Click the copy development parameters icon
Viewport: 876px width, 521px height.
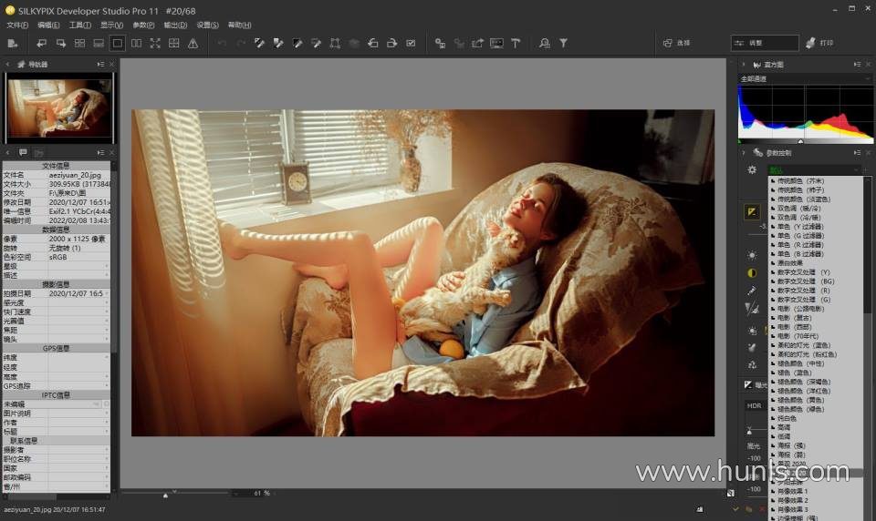point(440,43)
